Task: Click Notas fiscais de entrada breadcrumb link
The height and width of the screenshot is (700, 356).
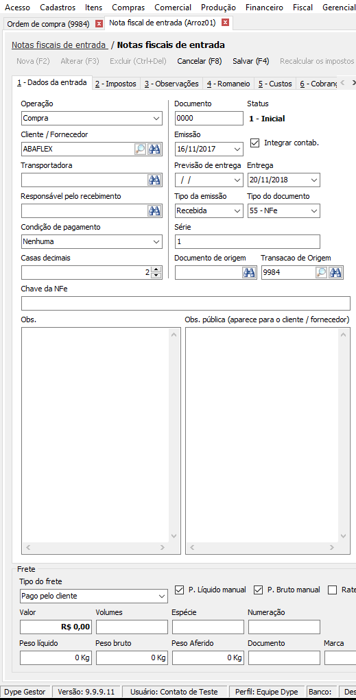Action: 60,45
